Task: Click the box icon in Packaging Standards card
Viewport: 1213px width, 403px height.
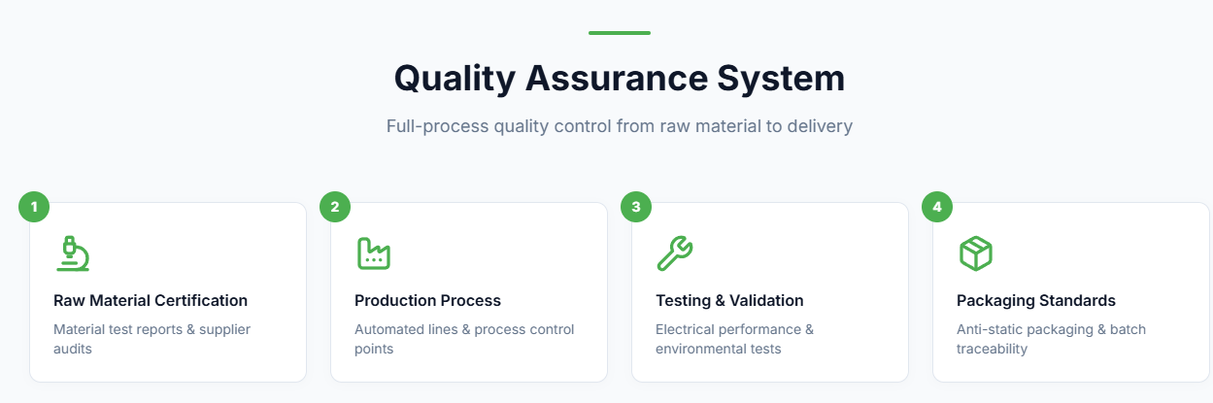Action: [x=976, y=253]
